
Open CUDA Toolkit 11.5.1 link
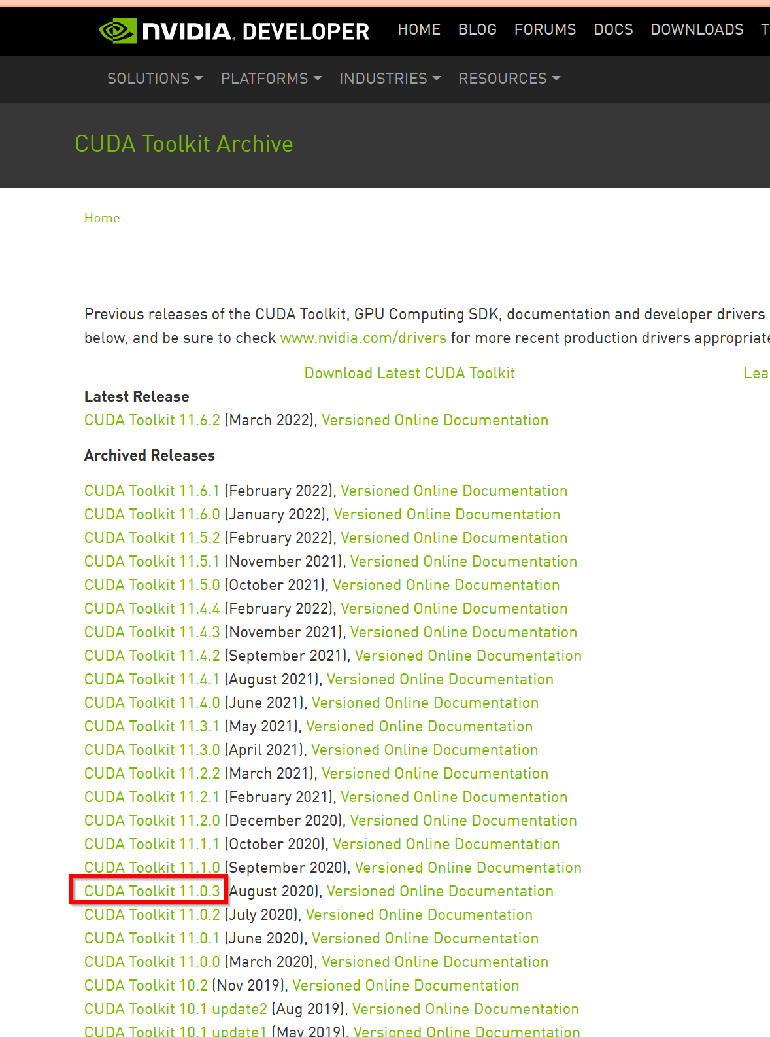152,561
